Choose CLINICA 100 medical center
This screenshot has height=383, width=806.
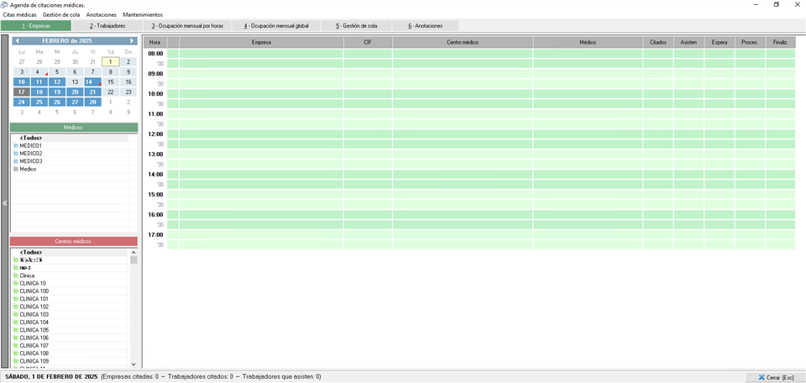(x=34, y=291)
